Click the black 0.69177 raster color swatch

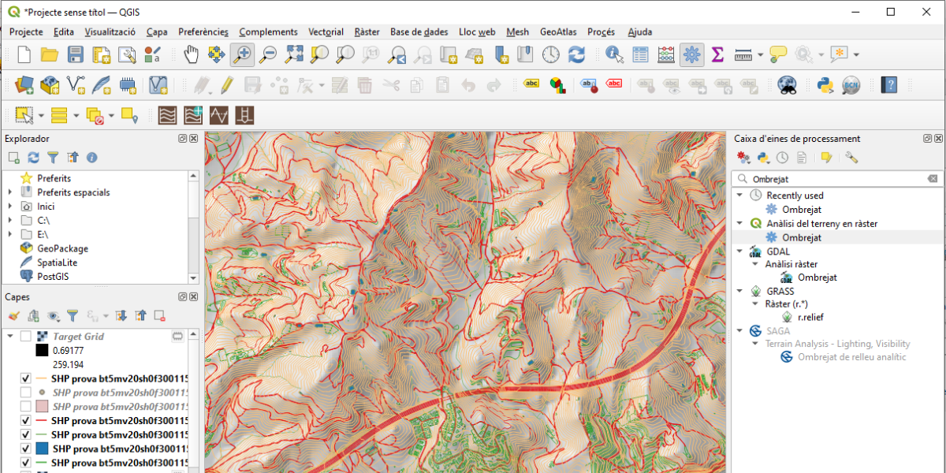[x=42, y=350]
